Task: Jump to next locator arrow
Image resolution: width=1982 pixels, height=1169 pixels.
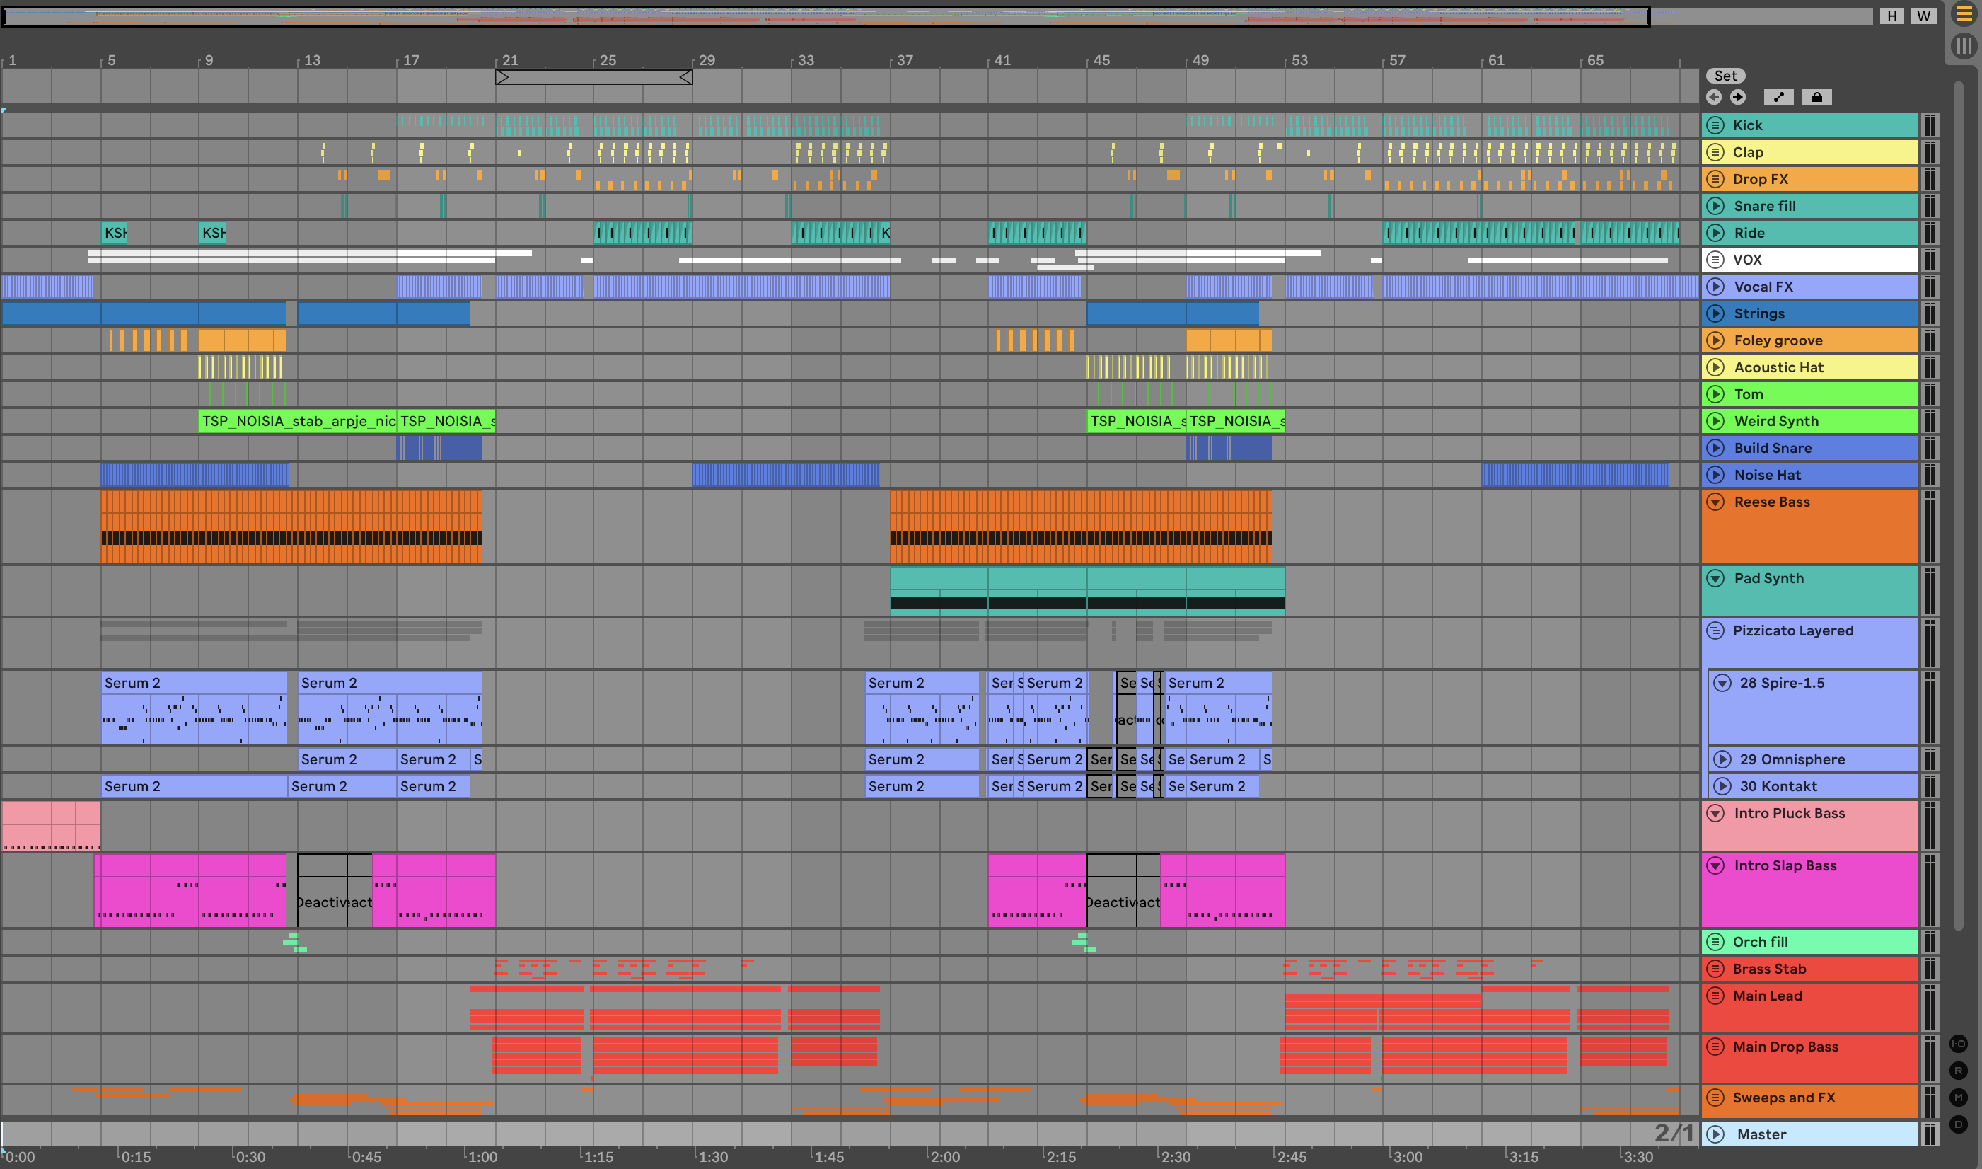Action: point(1738,97)
